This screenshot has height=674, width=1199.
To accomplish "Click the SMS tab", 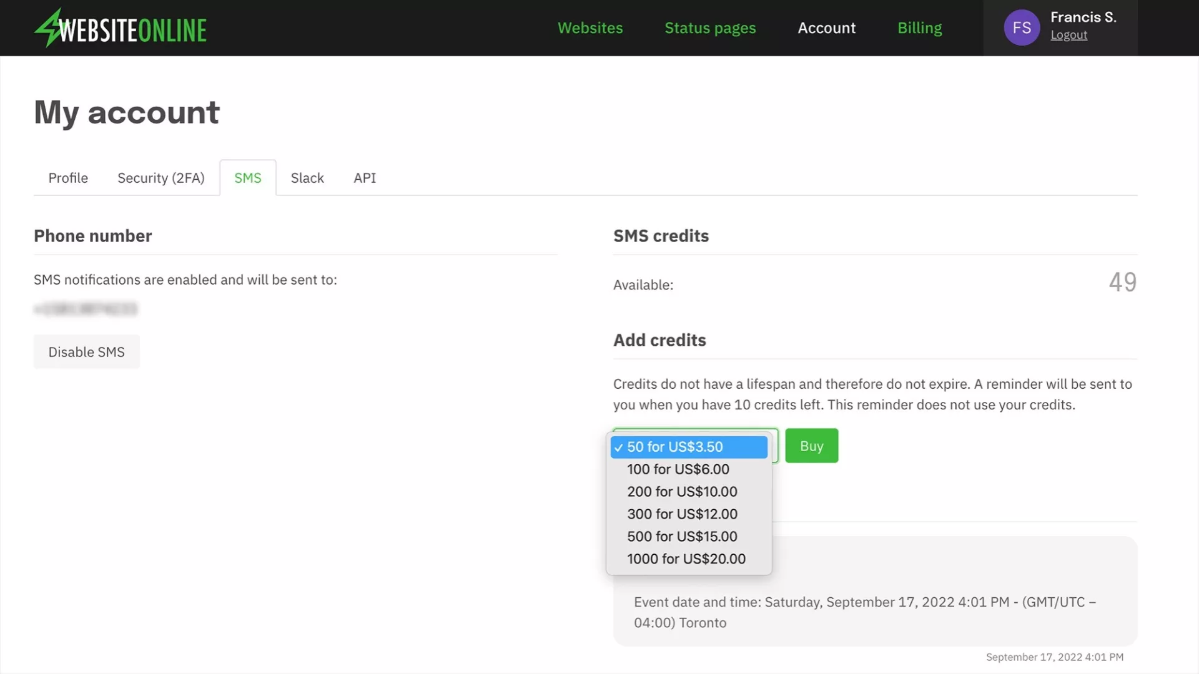I will 247,178.
